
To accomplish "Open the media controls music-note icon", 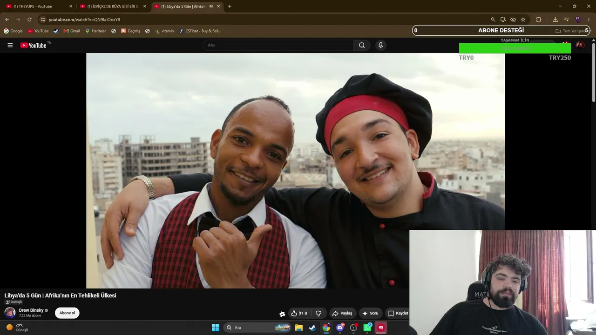I will (566, 20).
